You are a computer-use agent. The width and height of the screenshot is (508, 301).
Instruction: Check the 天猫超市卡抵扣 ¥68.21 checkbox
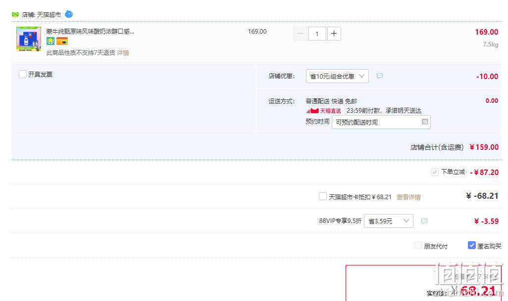pyautogui.click(x=323, y=196)
